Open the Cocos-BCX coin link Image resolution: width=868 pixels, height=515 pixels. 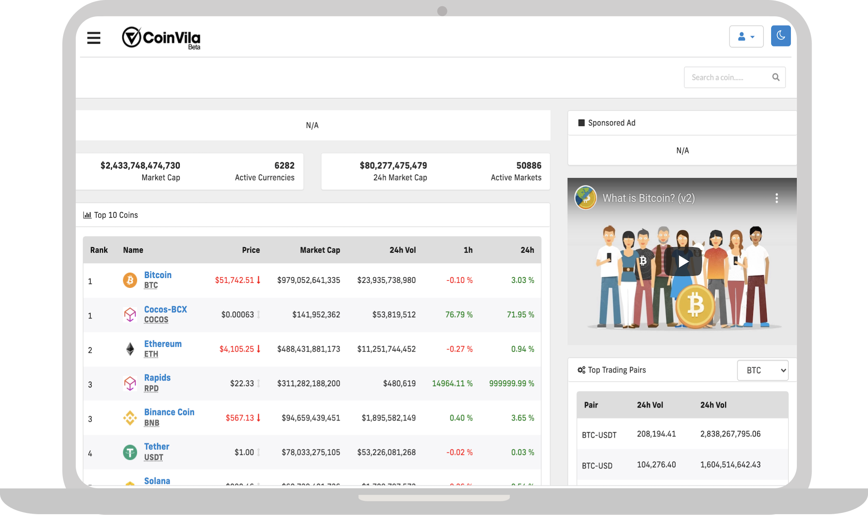click(165, 309)
